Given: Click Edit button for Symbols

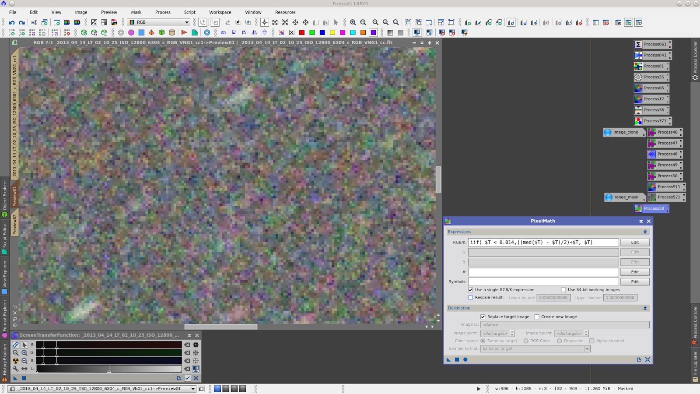Looking at the screenshot, I should tap(635, 282).
